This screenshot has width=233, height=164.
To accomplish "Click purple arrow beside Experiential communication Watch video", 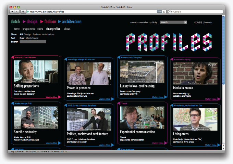I will pos(165,143).
